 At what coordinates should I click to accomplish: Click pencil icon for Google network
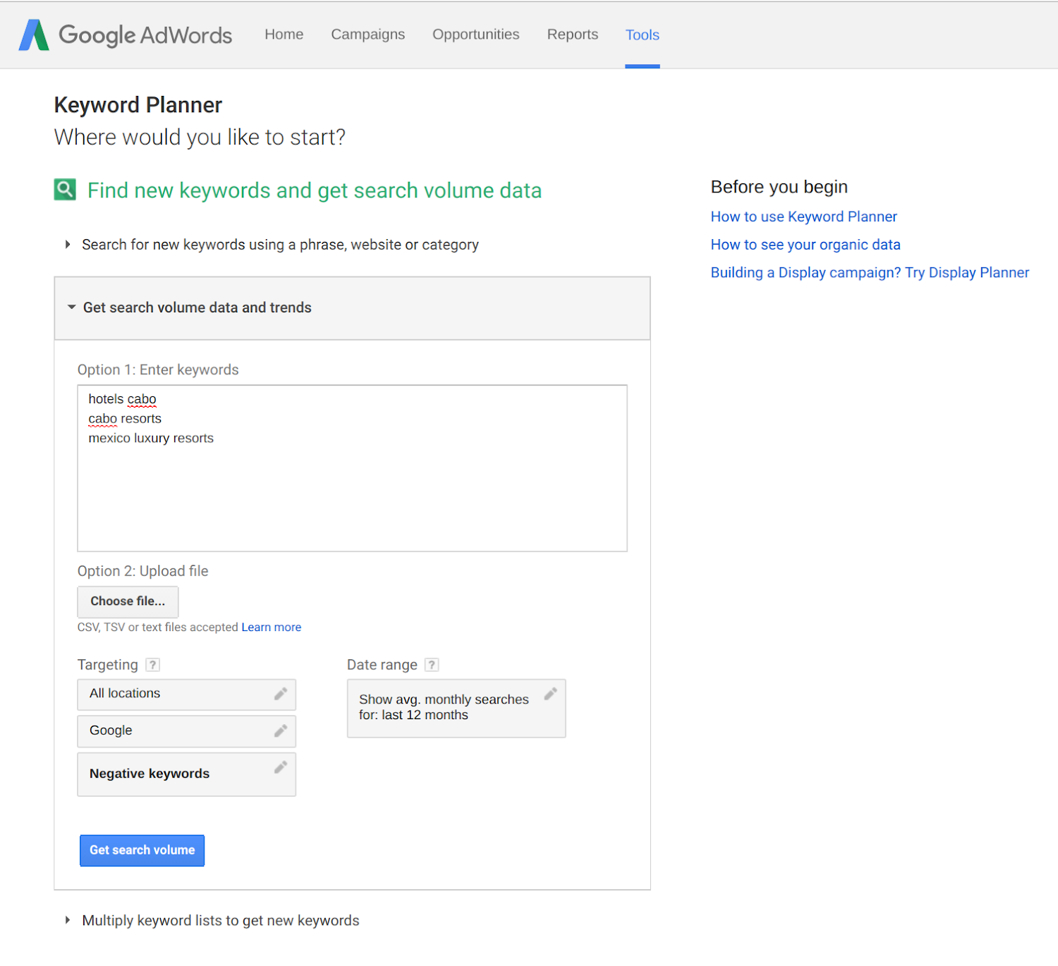coord(281,730)
